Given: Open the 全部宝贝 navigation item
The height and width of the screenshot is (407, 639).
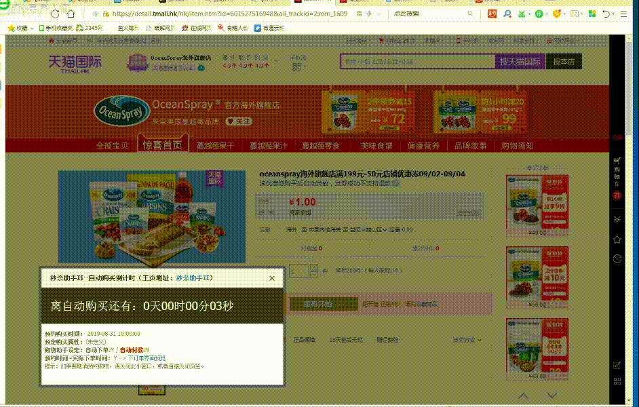Looking at the screenshot, I should click(x=112, y=146).
